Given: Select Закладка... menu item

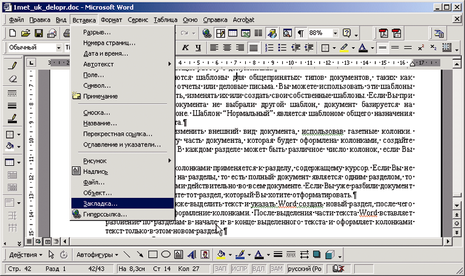Looking at the screenshot, I should (122, 203).
